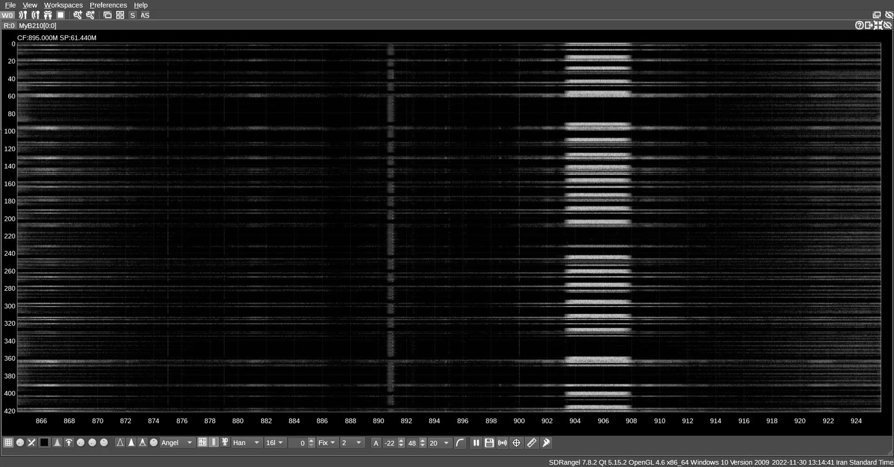Open the Workspaces menu
This screenshot has width=894, height=467.
[63, 5]
